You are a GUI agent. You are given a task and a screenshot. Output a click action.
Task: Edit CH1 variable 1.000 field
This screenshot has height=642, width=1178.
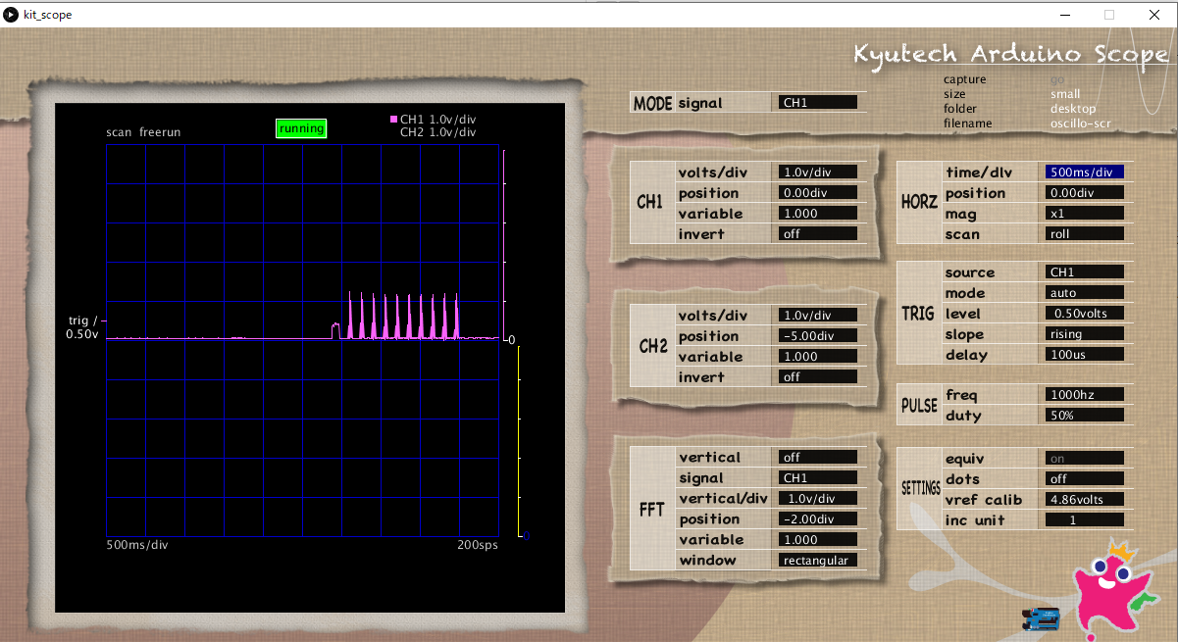tap(818, 214)
